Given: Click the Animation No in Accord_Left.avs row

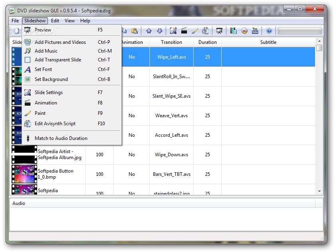Looking at the screenshot, I should pyautogui.click(x=132, y=135).
